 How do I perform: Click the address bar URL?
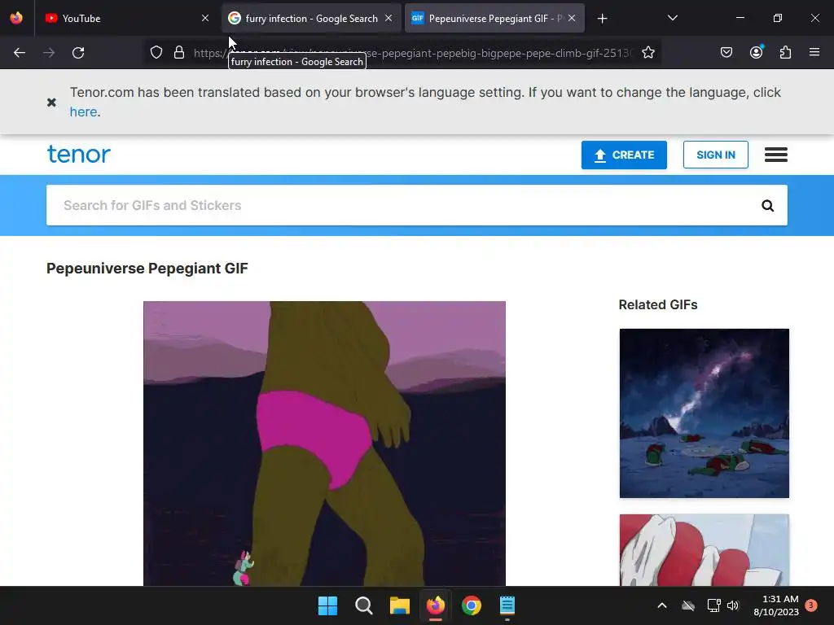coord(413,53)
